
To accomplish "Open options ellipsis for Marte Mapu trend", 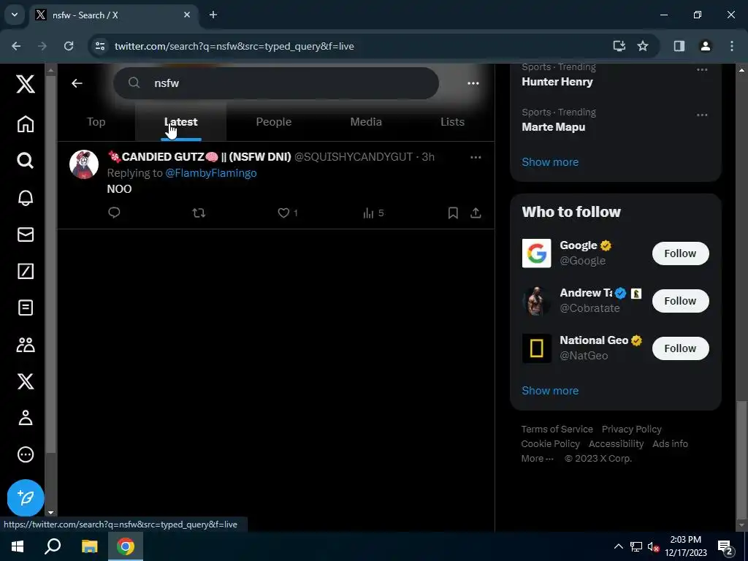I will (702, 115).
